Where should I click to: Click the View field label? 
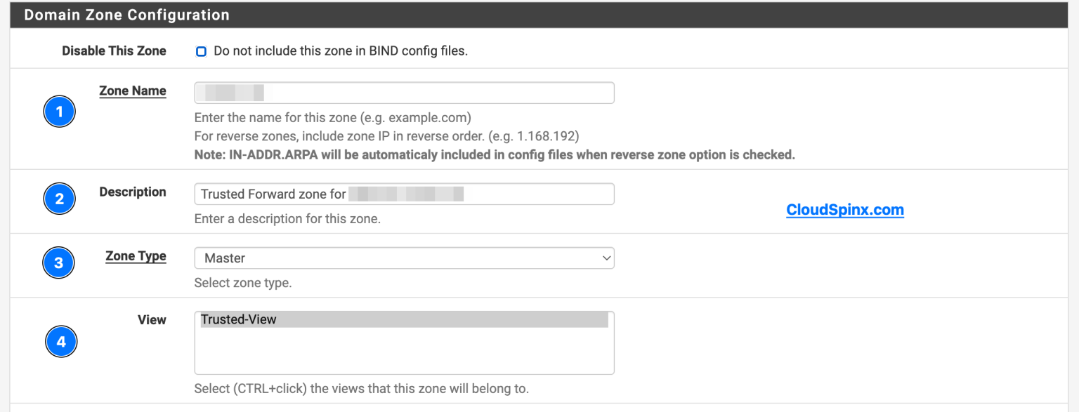tap(152, 319)
